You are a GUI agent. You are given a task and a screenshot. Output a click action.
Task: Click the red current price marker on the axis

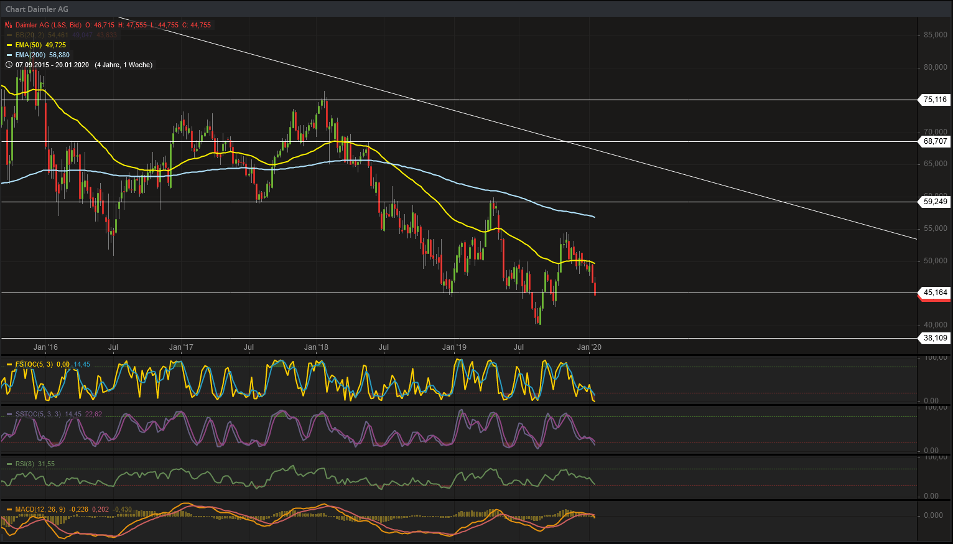click(935, 299)
